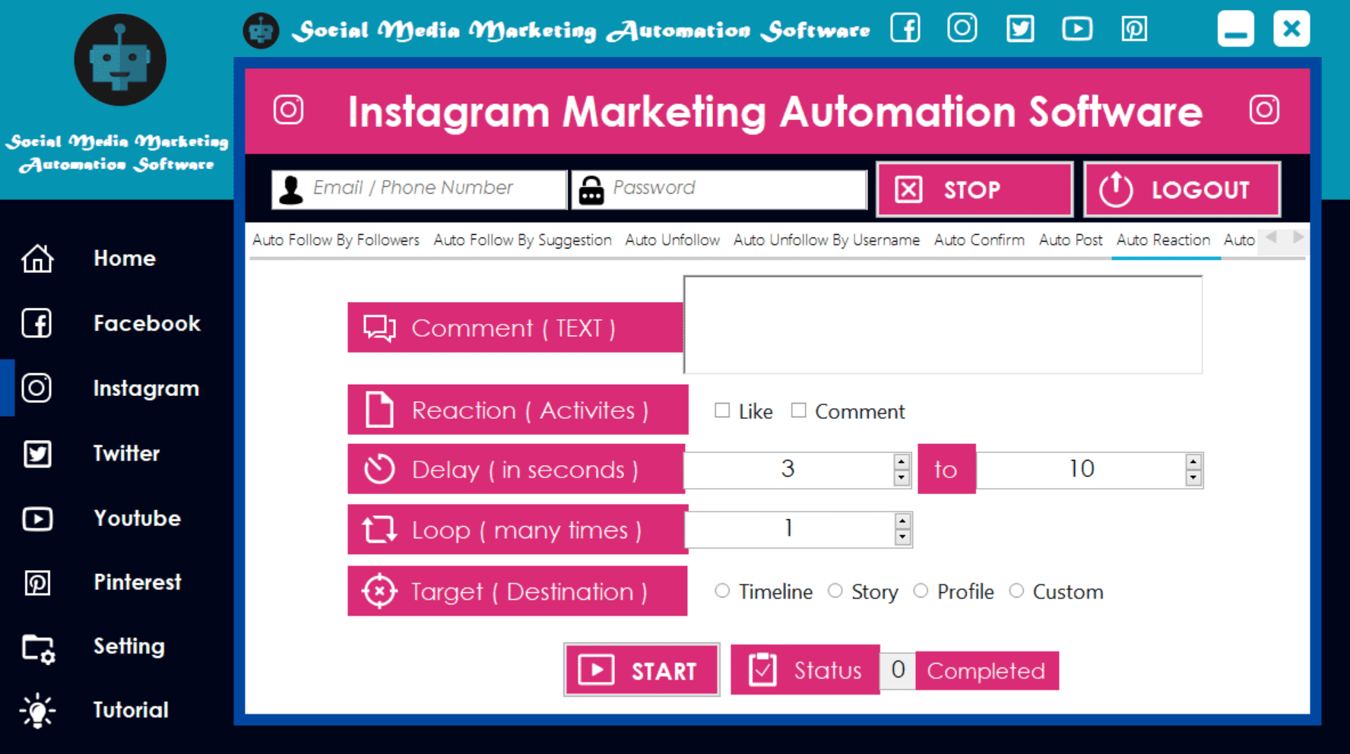1350x754 pixels.
Task: Click the padlock icon by the password field
Action: (x=591, y=189)
